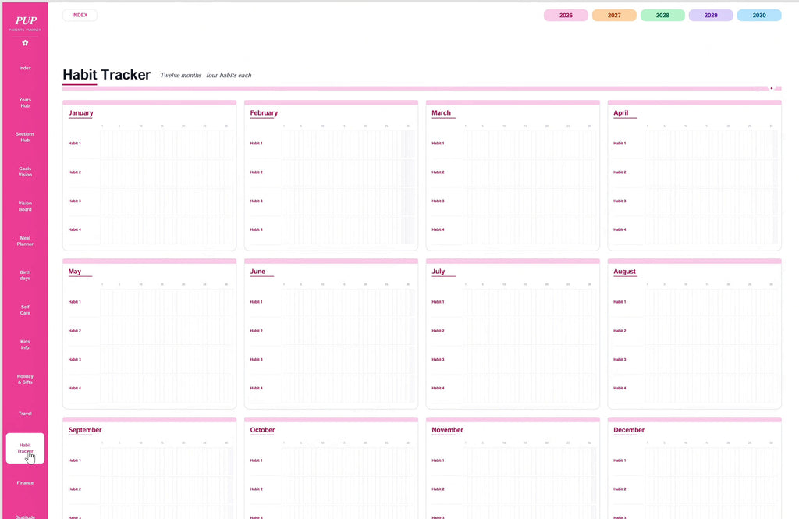This screenshot has height=519, width=799.
Task: Click the March month heading
Action: pyautogui.click(x=441, y=112)
